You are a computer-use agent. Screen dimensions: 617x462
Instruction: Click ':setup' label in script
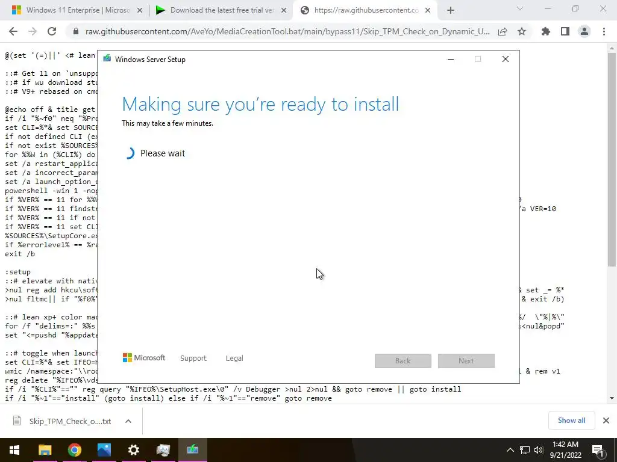(x=17, y=272)
